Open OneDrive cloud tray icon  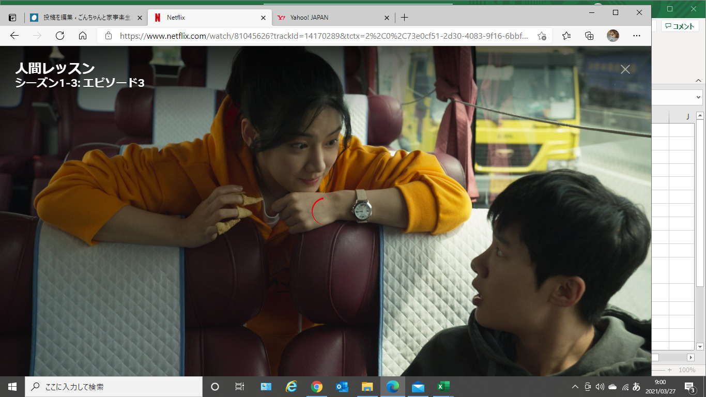pyautogui.click(x=612, y=387)
